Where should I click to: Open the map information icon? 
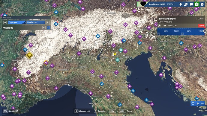click(193, 103)
